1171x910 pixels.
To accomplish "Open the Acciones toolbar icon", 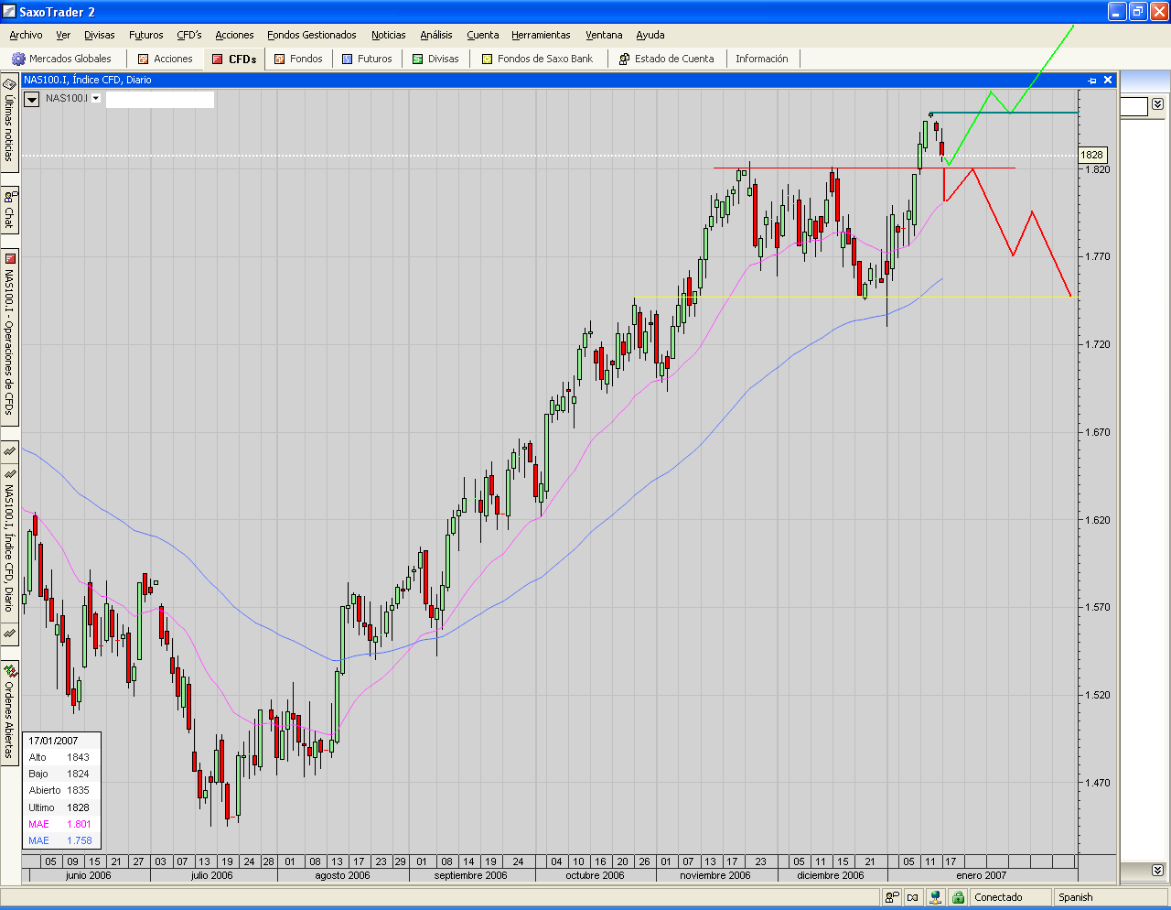I will tap(143, 59).
